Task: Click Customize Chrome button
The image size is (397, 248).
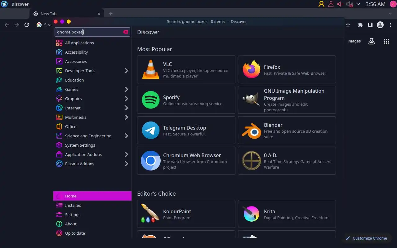Action: (366, 238)
